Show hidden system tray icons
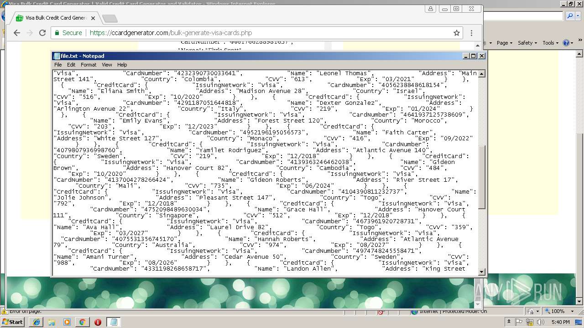The height and width of the screenshot is (328, 584). pos(509,322)
